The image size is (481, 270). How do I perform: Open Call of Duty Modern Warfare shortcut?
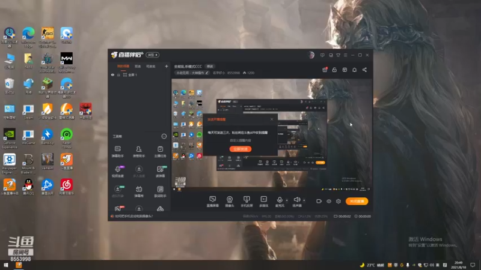click(x=66, y=62)
